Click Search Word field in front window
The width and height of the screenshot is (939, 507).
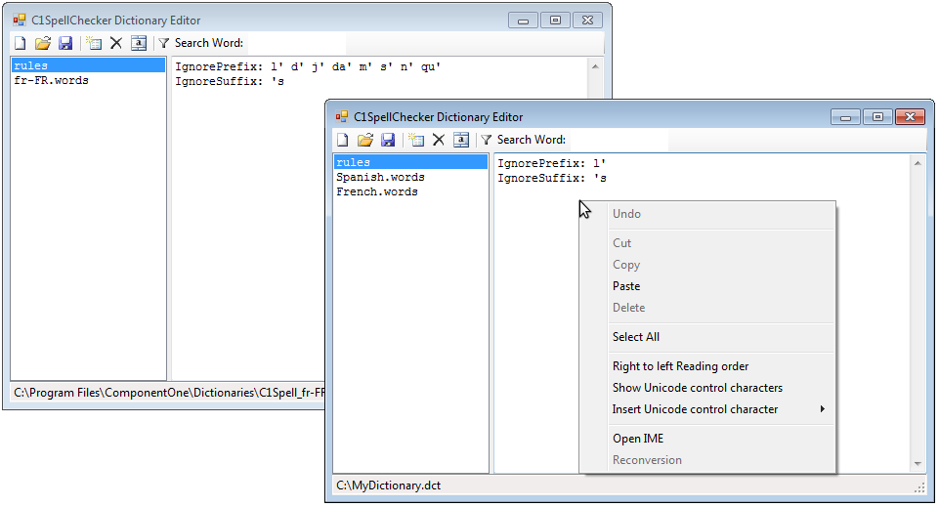click(618, 140)
